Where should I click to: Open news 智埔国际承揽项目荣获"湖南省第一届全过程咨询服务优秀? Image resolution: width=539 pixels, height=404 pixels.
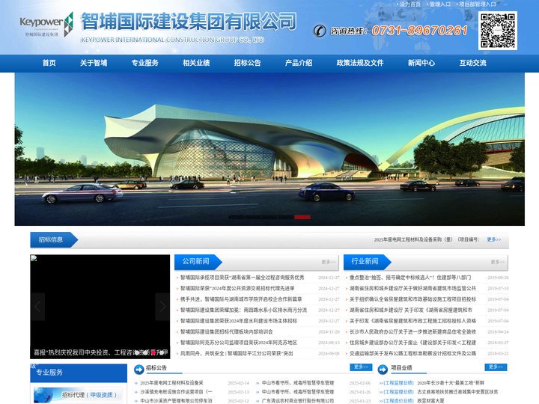[x=243, y=278]
